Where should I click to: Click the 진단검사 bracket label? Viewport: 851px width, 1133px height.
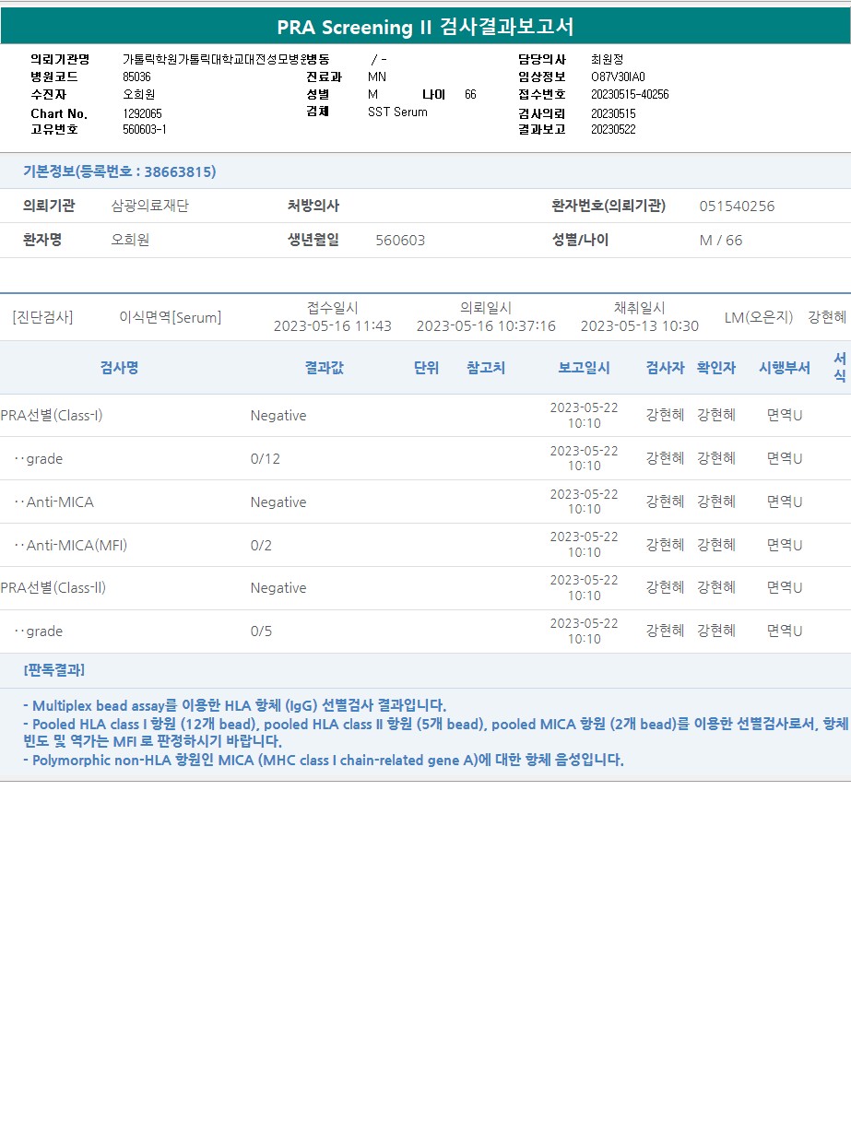[42, 317]
